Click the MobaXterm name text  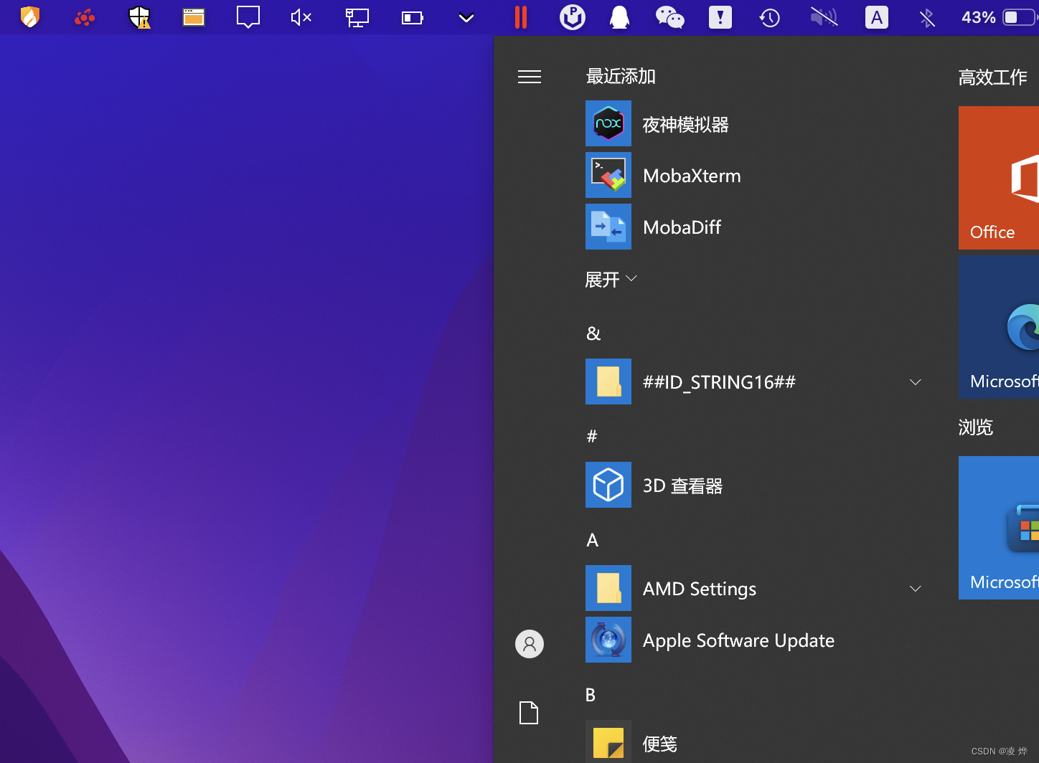[692, 176]
